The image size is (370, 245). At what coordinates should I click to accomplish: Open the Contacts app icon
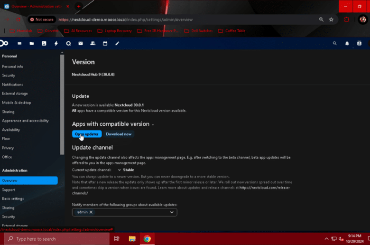(x=93, y=43)
